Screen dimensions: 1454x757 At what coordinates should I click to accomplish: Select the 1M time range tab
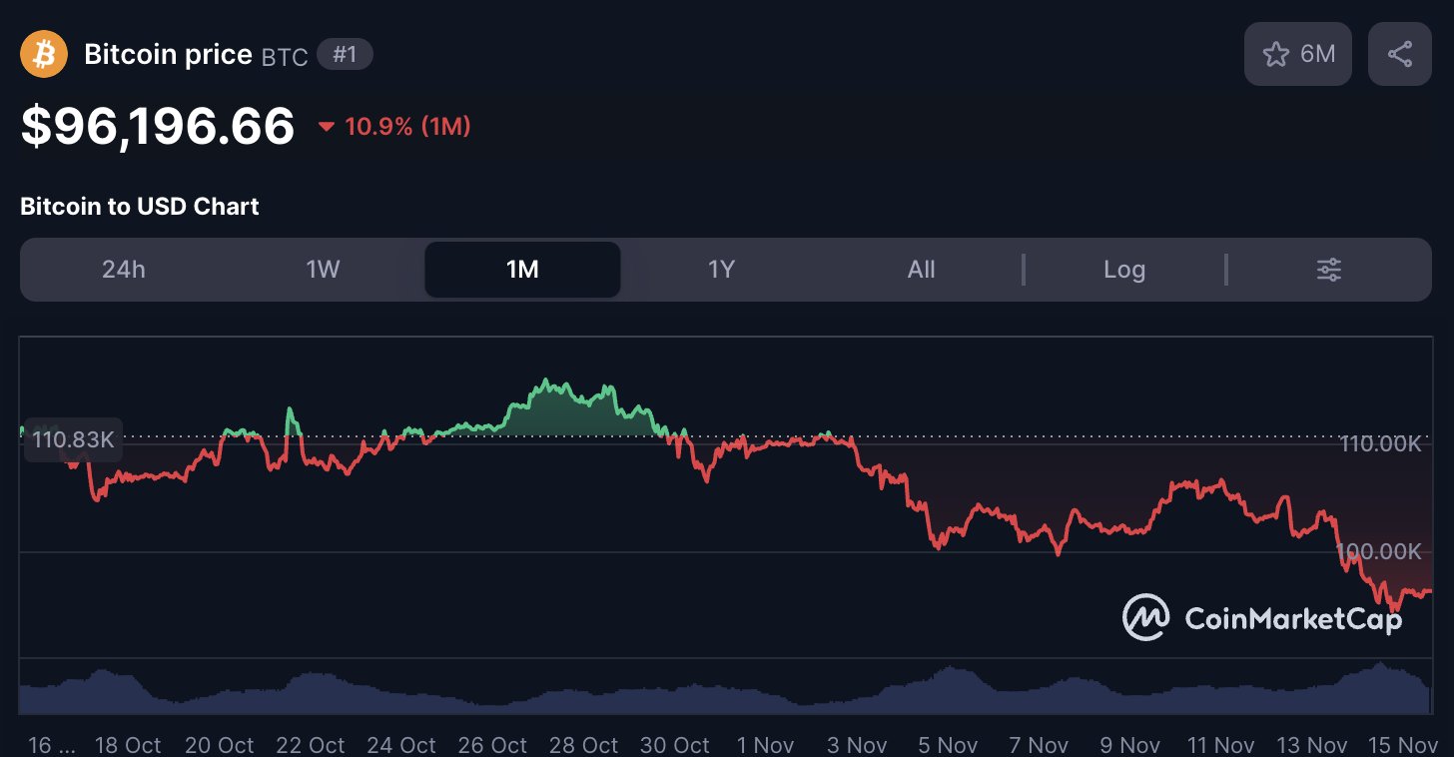522,270
